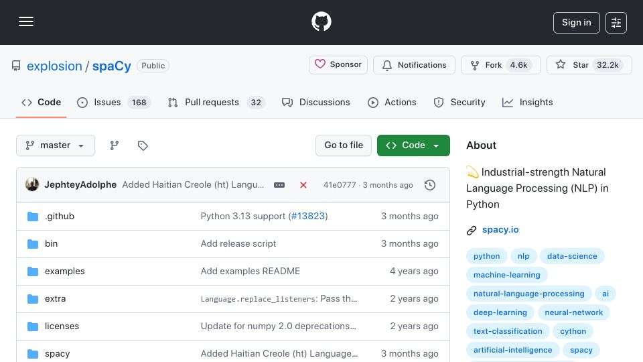Open the Pull requests tab

click(x=216, y=102)
